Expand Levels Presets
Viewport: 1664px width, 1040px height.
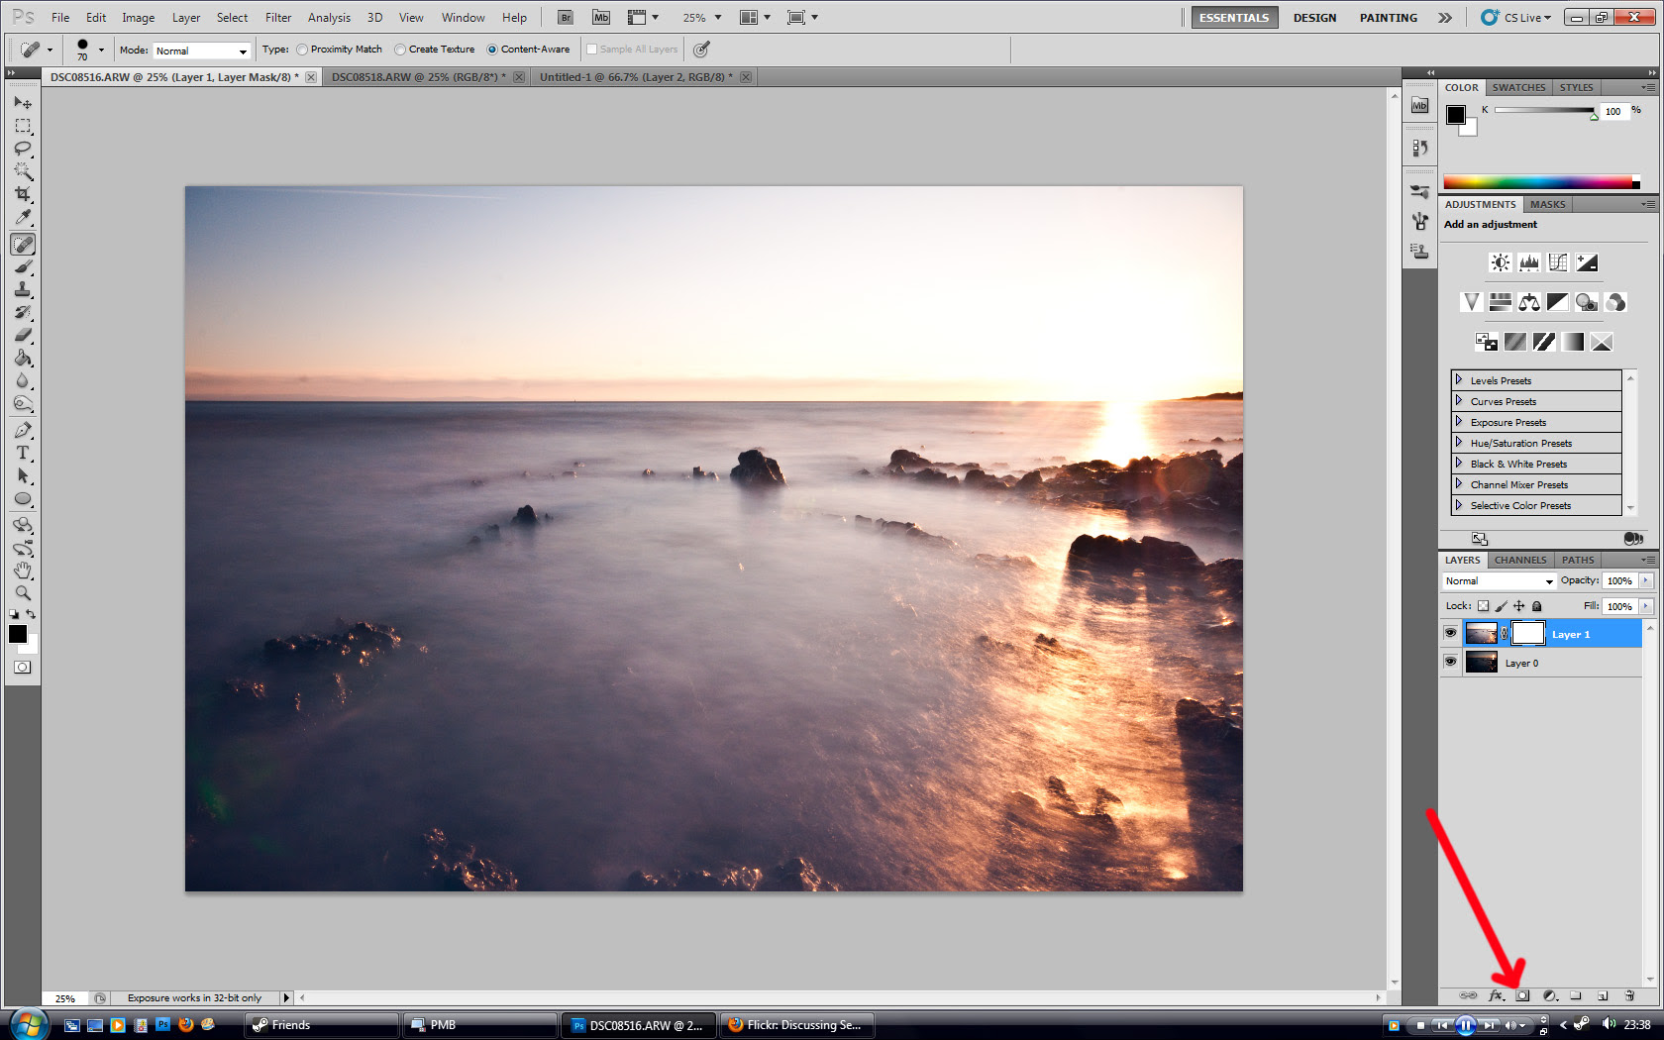(1459, 380)
